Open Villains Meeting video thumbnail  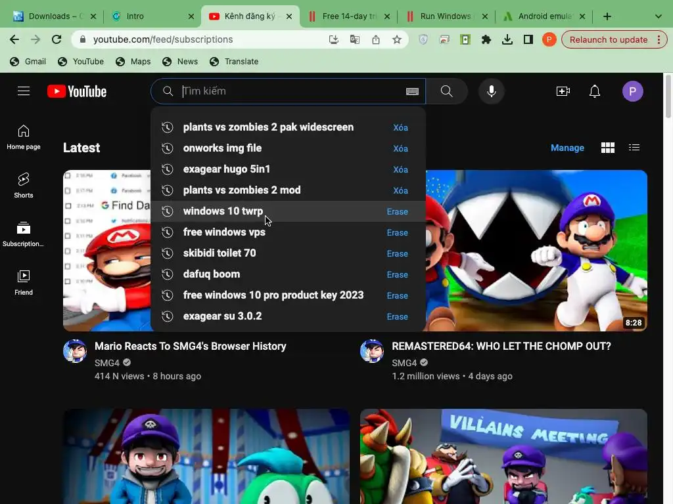[503, 457]
